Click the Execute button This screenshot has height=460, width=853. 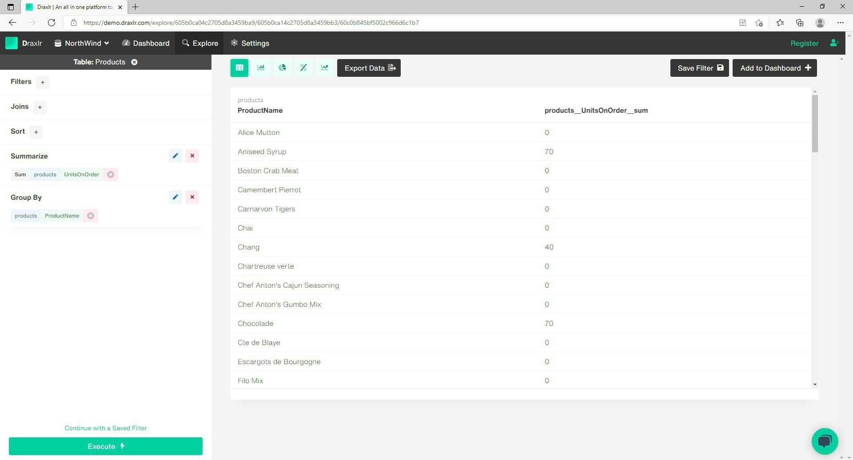(x=106, y=446)
